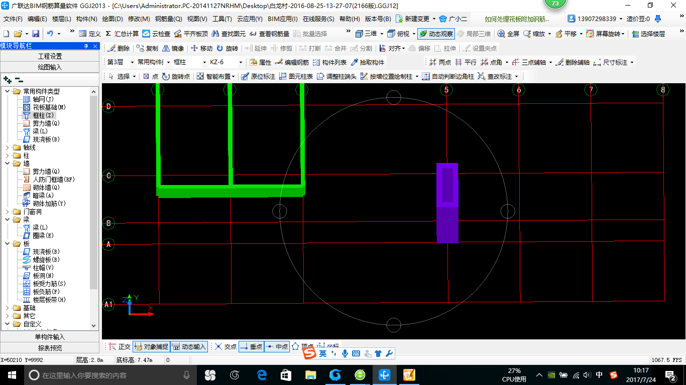
Task: Click the 定义 (Define) toolbar button
Action: pyautogui.click(x=90, y=34)
